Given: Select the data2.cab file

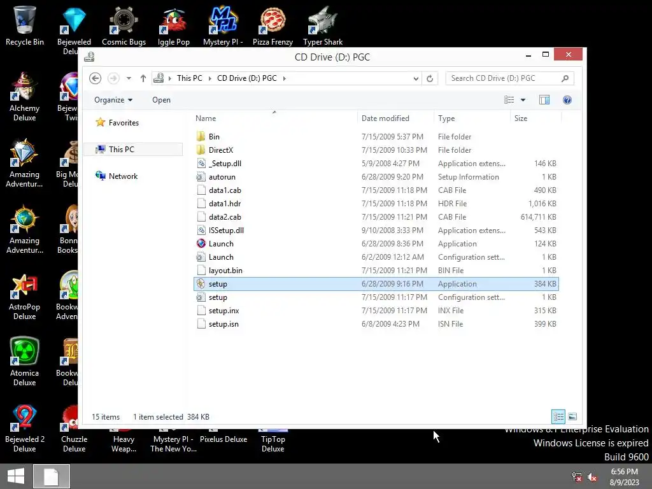Looking at the screenshot, I should [x=376, y=217].
